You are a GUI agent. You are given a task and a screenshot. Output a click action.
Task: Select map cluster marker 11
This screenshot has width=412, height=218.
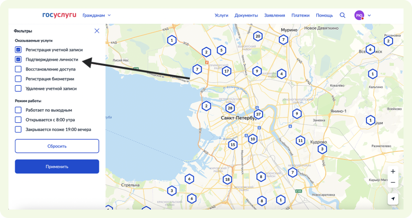pyautogui.click(x=300, y=141)
